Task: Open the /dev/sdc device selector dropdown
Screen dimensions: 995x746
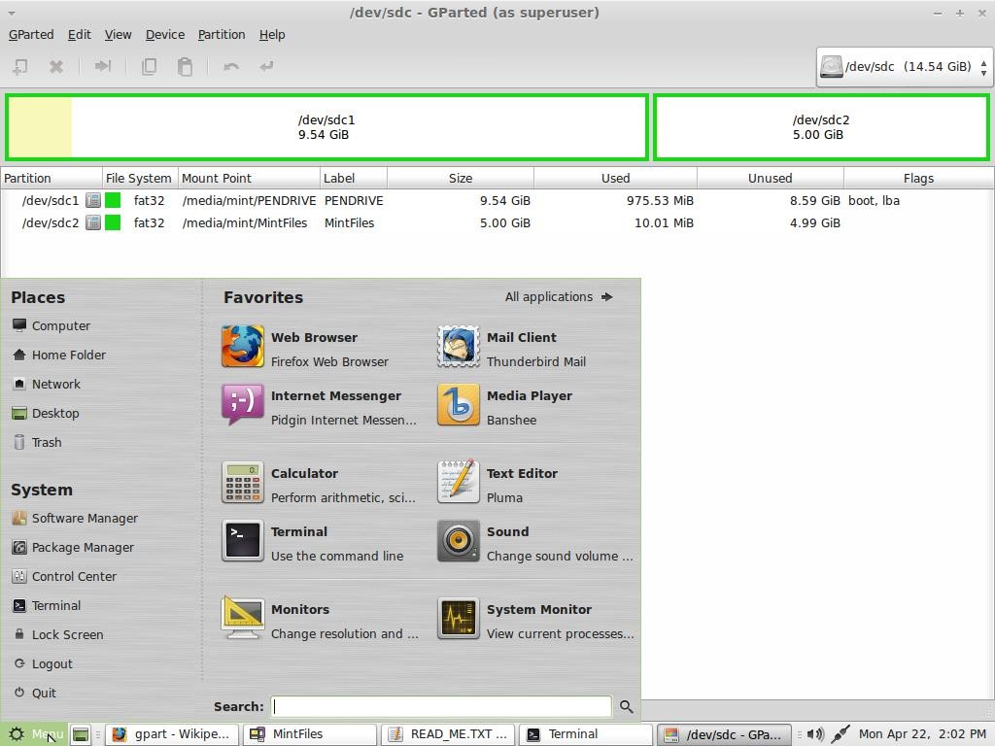Action: coord(903,66)
